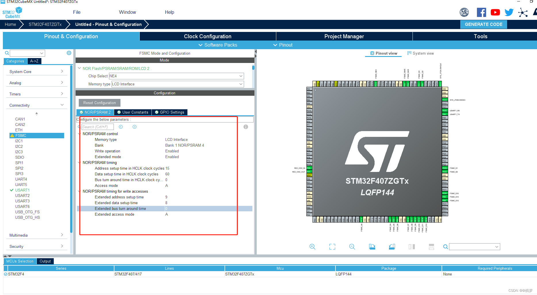Open the Memory type LCD Interface dropdown

241,84
